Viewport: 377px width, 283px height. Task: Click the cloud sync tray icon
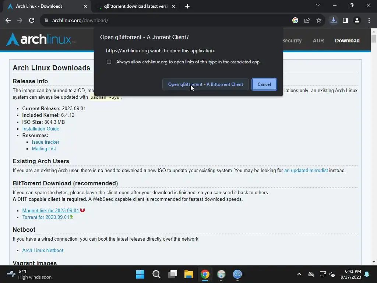click(311, 274)
